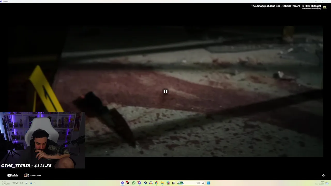
Task: Open the YouTube logo link
Action: [13, 175]
